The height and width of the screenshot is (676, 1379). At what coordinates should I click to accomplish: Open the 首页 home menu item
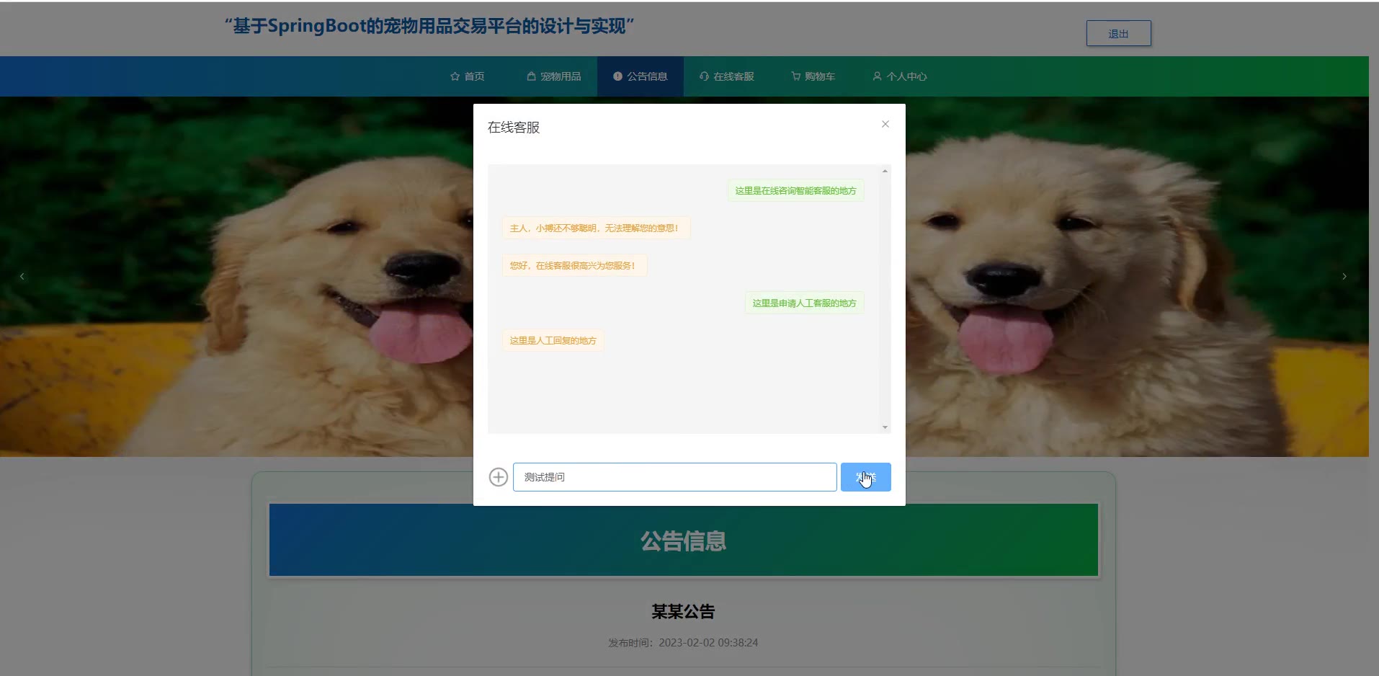pos(467,76)
